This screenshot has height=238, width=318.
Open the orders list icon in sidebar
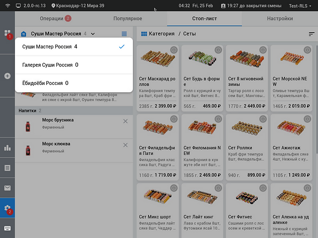(7, 168)
